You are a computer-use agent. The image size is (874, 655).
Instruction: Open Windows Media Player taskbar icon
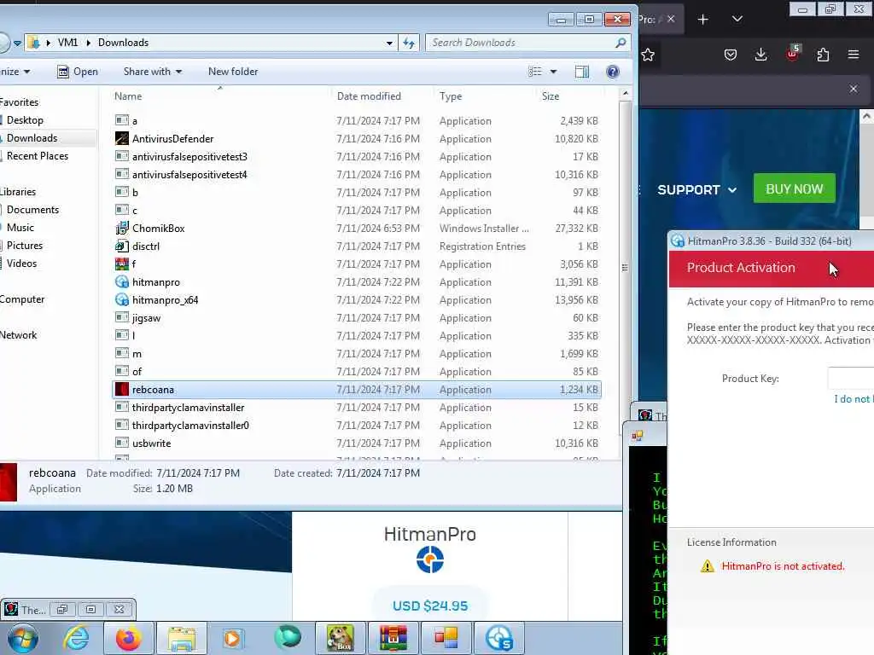coord(232,638)
